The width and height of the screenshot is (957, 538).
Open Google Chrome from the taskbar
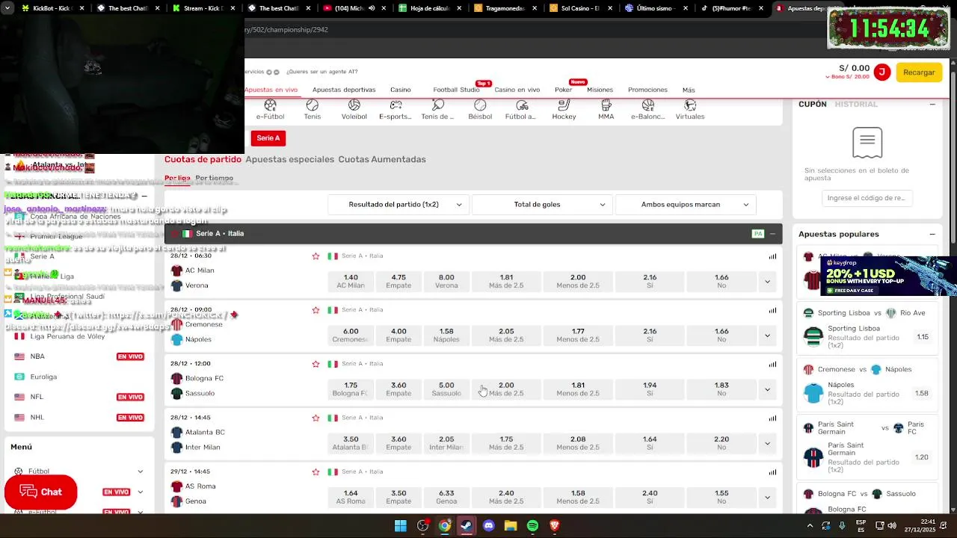point(445,526)
